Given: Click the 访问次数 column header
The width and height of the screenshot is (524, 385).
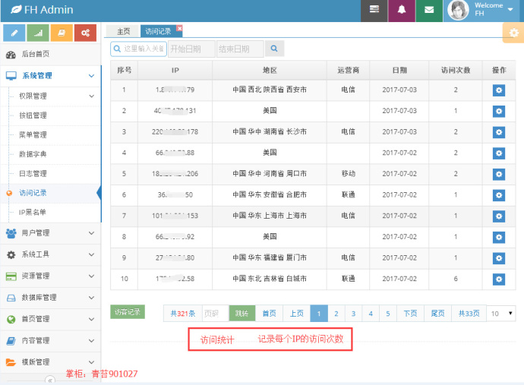Looking at the screenshot, I should (x=456, y=70).
